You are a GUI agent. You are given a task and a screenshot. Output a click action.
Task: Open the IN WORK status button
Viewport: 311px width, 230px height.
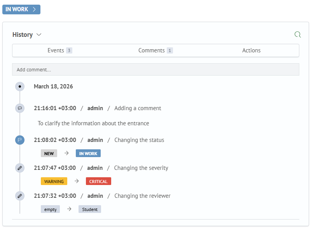[21, 9]
